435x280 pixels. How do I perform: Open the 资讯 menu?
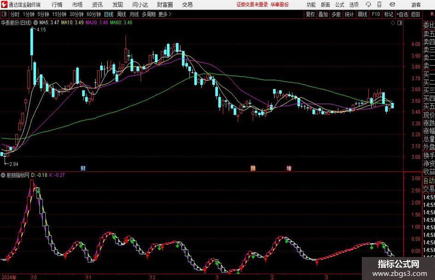(98, 5)
